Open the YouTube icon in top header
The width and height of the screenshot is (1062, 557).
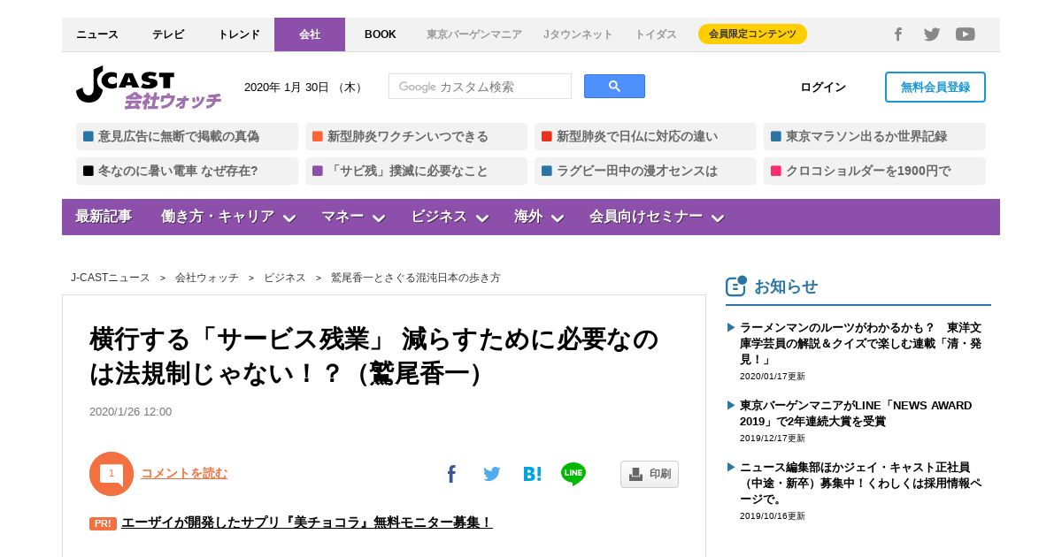point(966,34)
